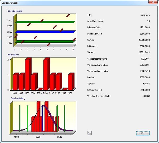Screen dimensions: 159x143
Task: Click the OK button
Action: (143, 133)
